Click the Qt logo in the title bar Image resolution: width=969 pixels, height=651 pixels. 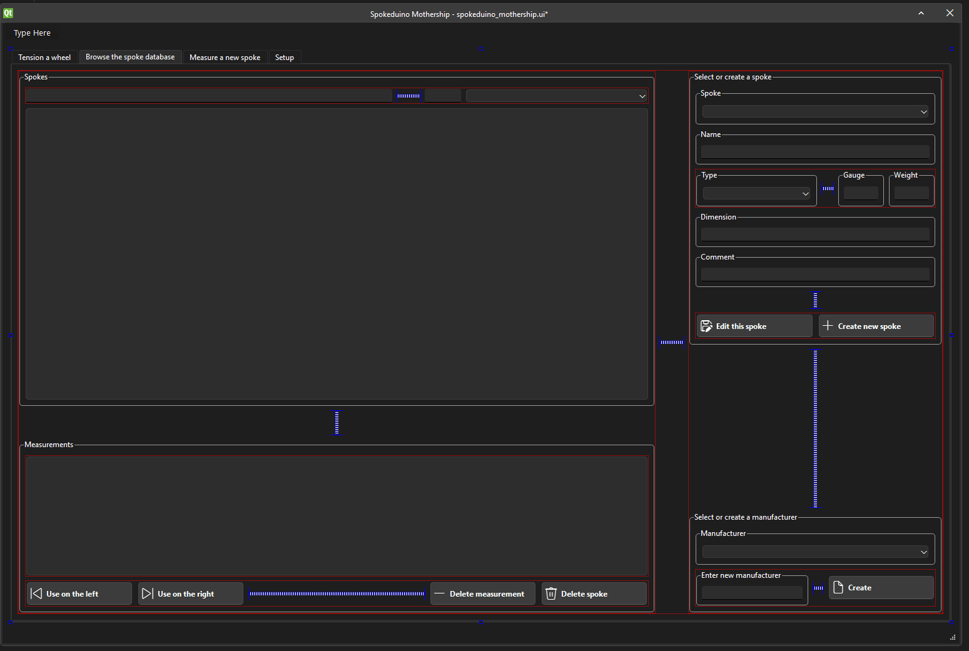[8, 13]
